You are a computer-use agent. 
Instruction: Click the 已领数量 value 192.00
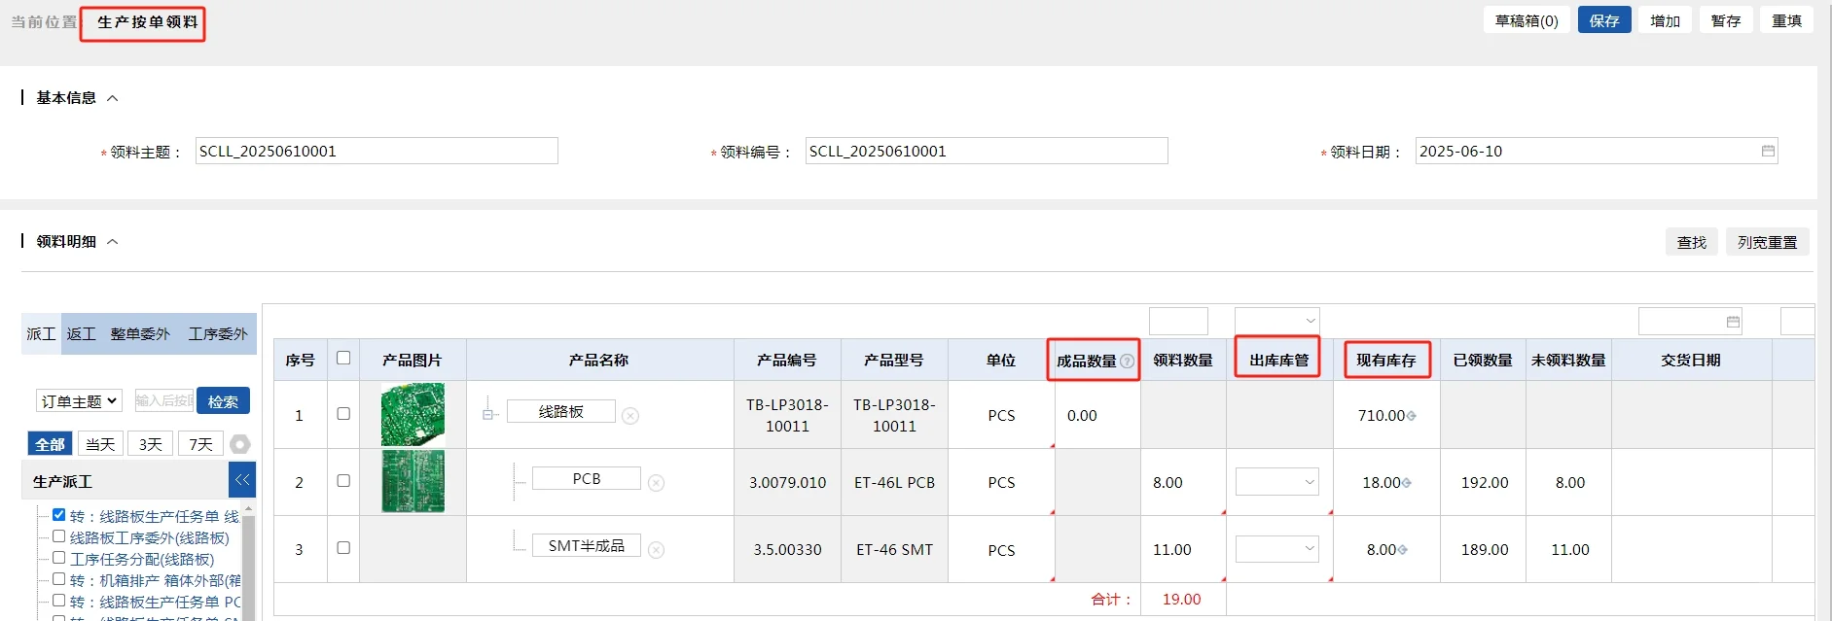pyautogui.click(x=1485, y=482)
